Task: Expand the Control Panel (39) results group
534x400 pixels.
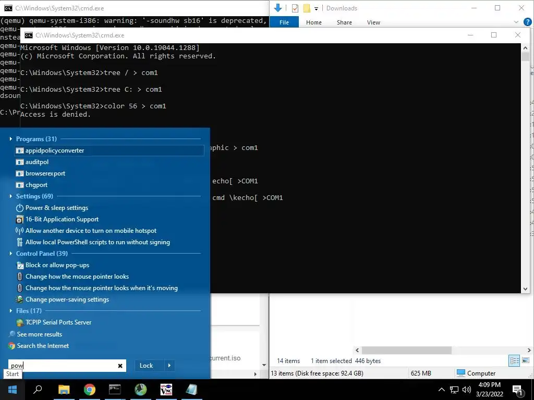Action: click(x=11, y=254)
